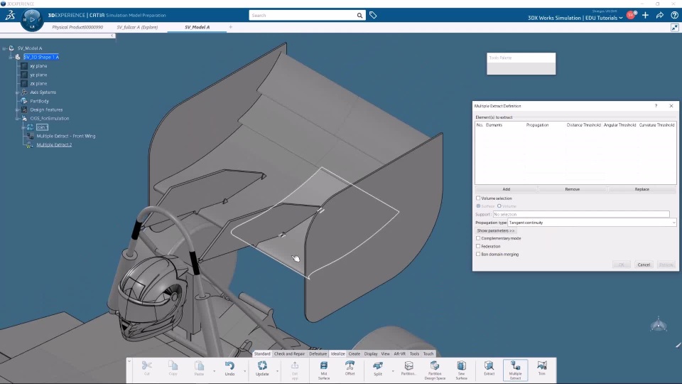Image resolution: width=682 pixels, height=384 pixels.
Task: Click the Exit App icon
Action: pyautogui.click(x=295, y=366)
